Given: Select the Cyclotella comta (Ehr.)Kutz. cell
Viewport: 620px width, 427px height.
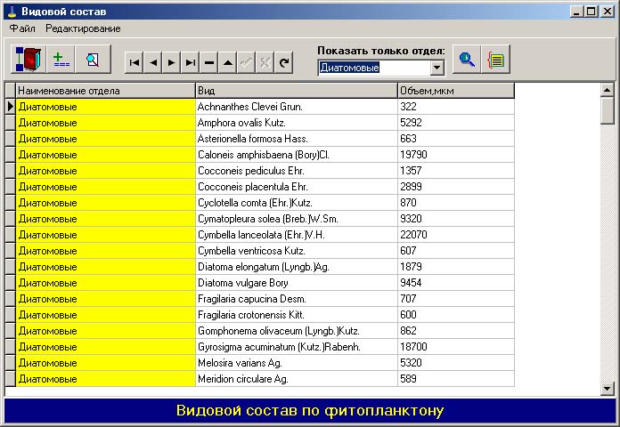Looking at the screenshot, I should [297, 203].
